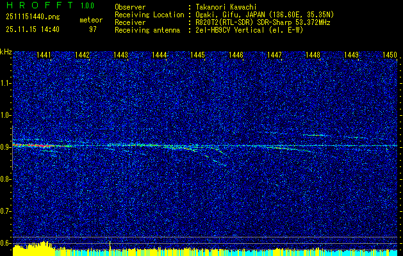Click the 0.9 kHz axis label
403x256 pixels.
click(5, 147)
